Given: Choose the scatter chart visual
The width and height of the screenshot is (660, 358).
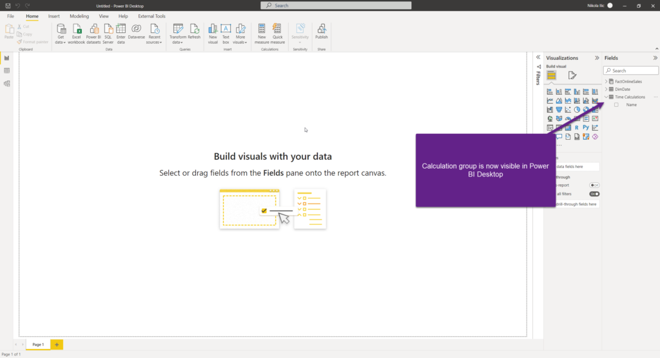Looking at the screenshot, I should click(x=568, y=109).
